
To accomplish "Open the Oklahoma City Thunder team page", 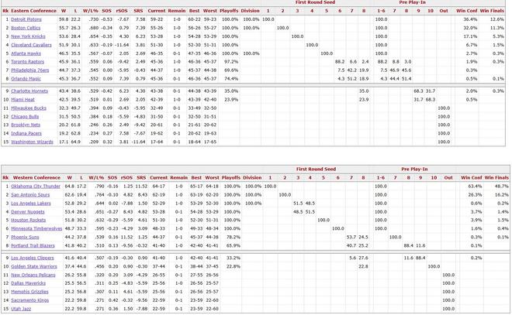I will pos(35,186).
